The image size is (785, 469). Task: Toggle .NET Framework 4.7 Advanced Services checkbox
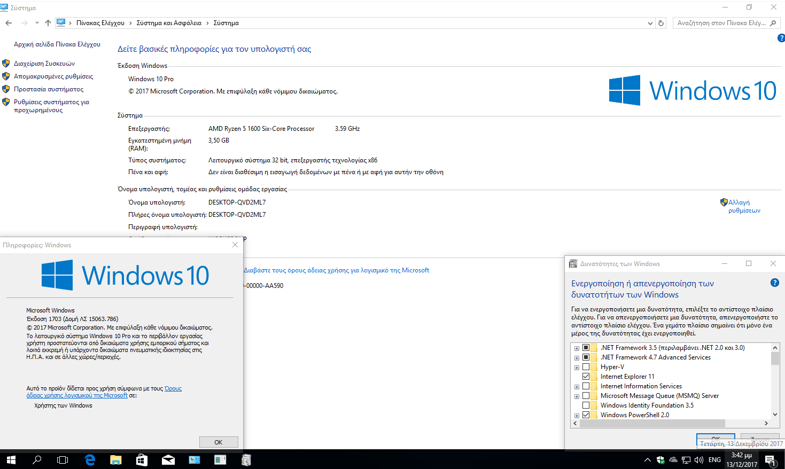[x=586, y=357]
